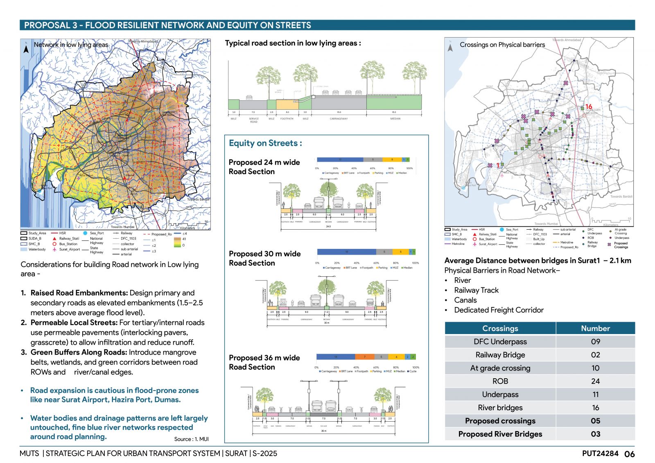Click 'Average Distance between bridges' heading
This screenshot has height=463, width=655.
click(538, 261)
